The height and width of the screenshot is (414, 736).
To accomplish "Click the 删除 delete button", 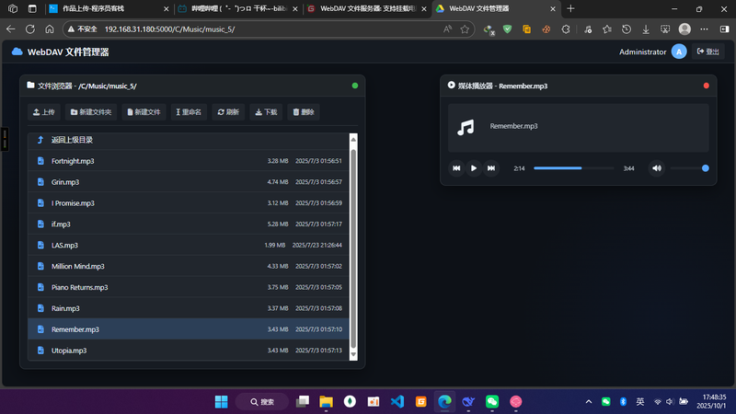I will [x=304, y=112].
